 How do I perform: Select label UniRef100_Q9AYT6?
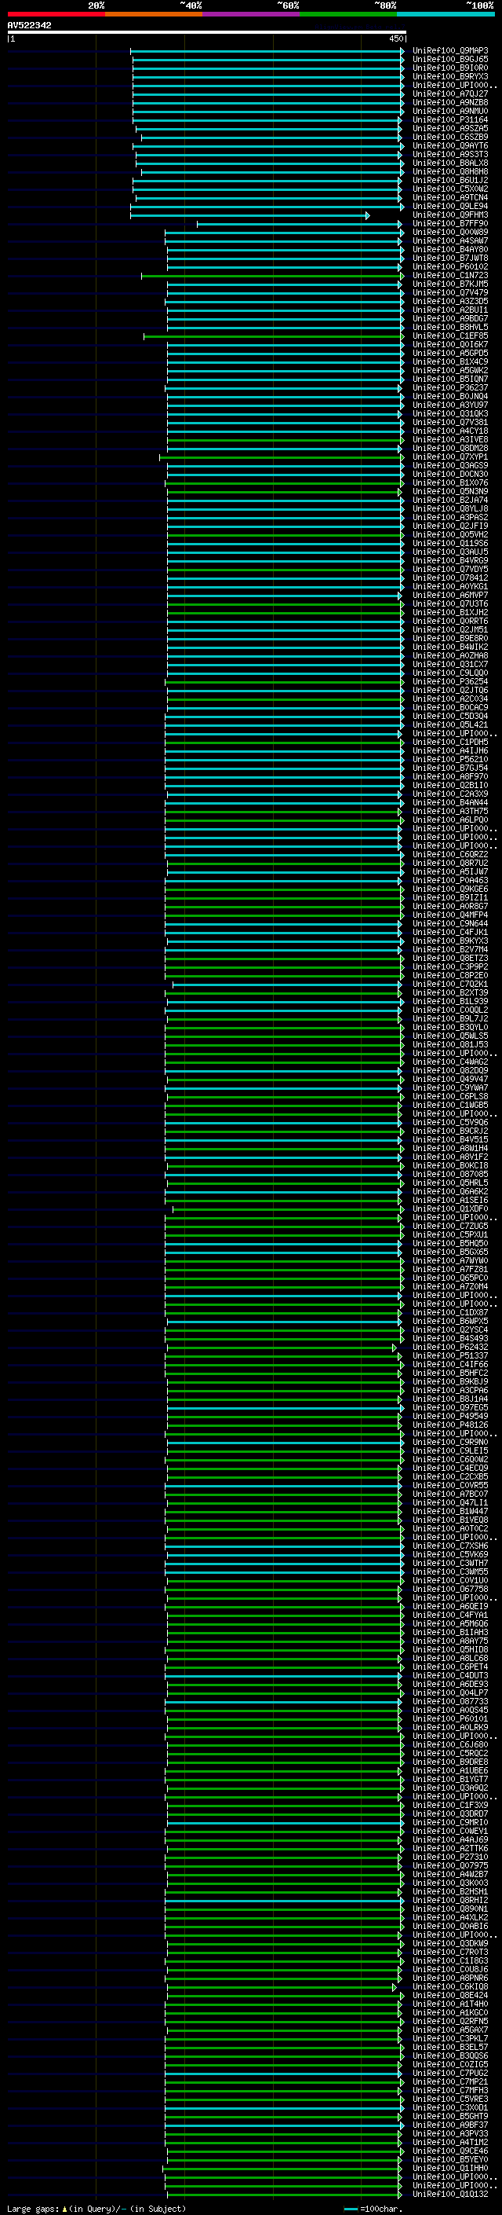tap(449, 146)
